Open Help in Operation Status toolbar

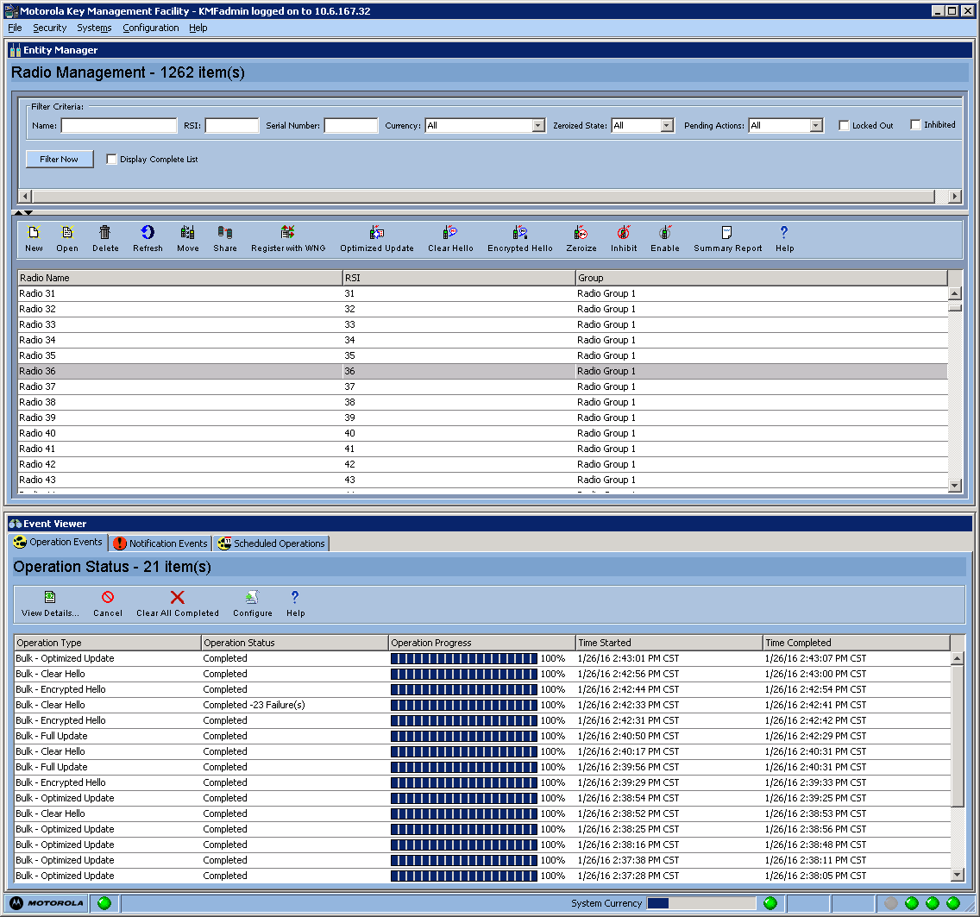click(x=296, y=604)
